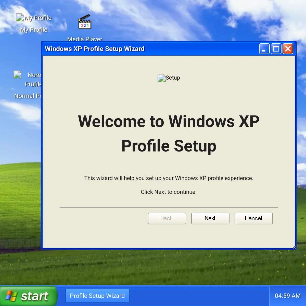This screenshot has width=306, height=306.
Task: Click the 'Click Next to continue.' text
Action: (x=169, y=192)
